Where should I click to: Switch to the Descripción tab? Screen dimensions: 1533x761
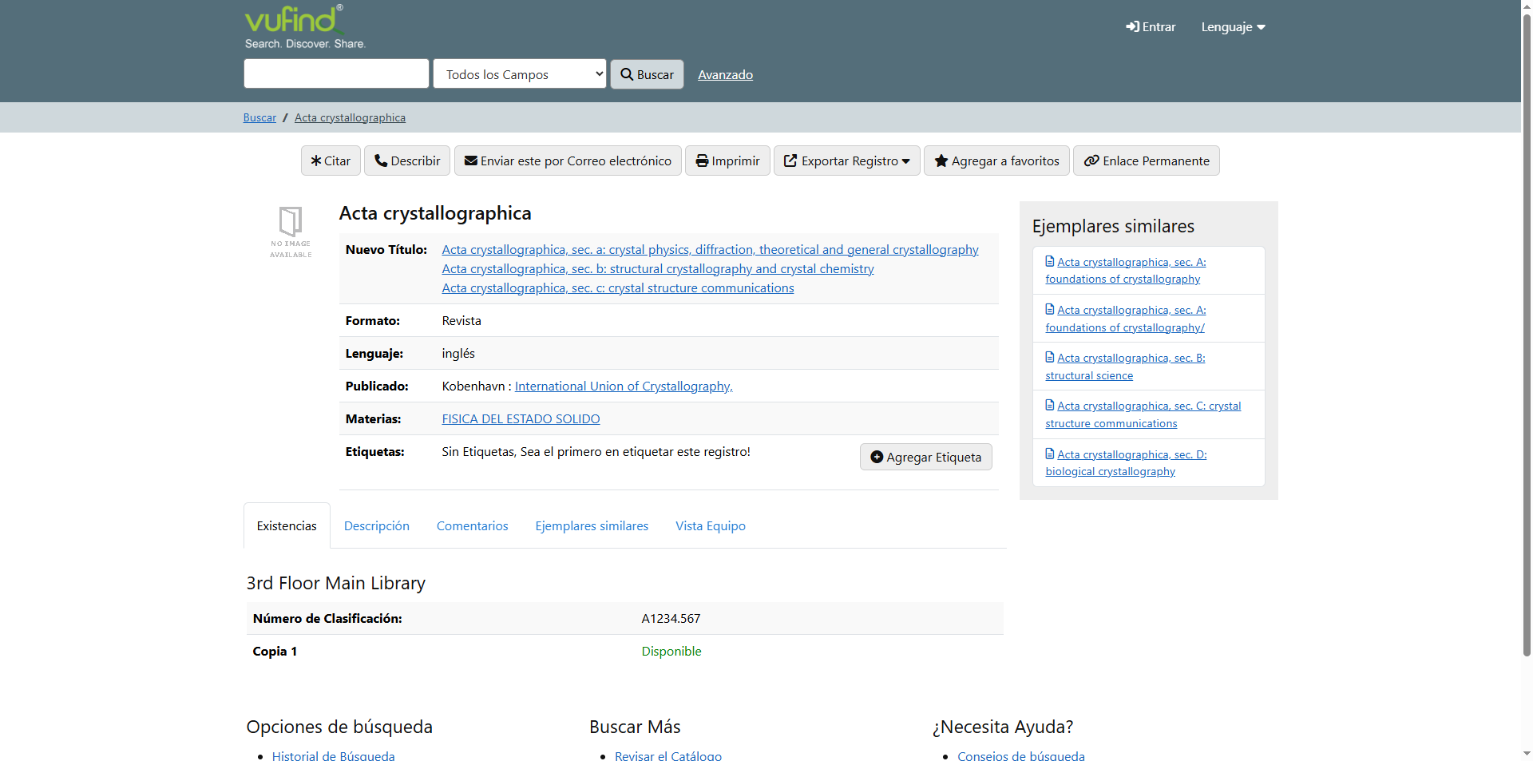tap(377, 525)
